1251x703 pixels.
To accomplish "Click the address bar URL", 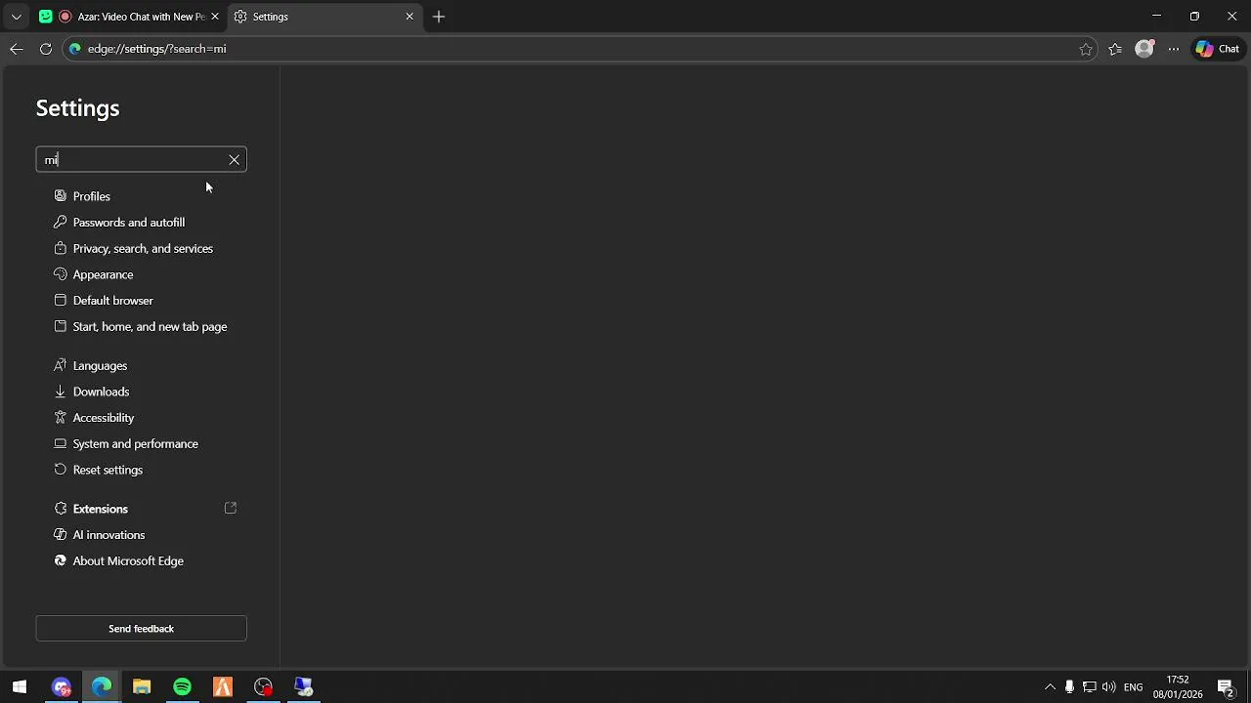I will (157, 49).
